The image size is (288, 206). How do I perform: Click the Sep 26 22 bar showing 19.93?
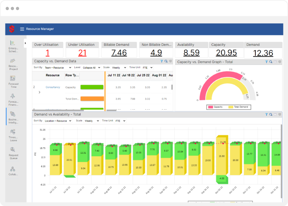(208, 160)
